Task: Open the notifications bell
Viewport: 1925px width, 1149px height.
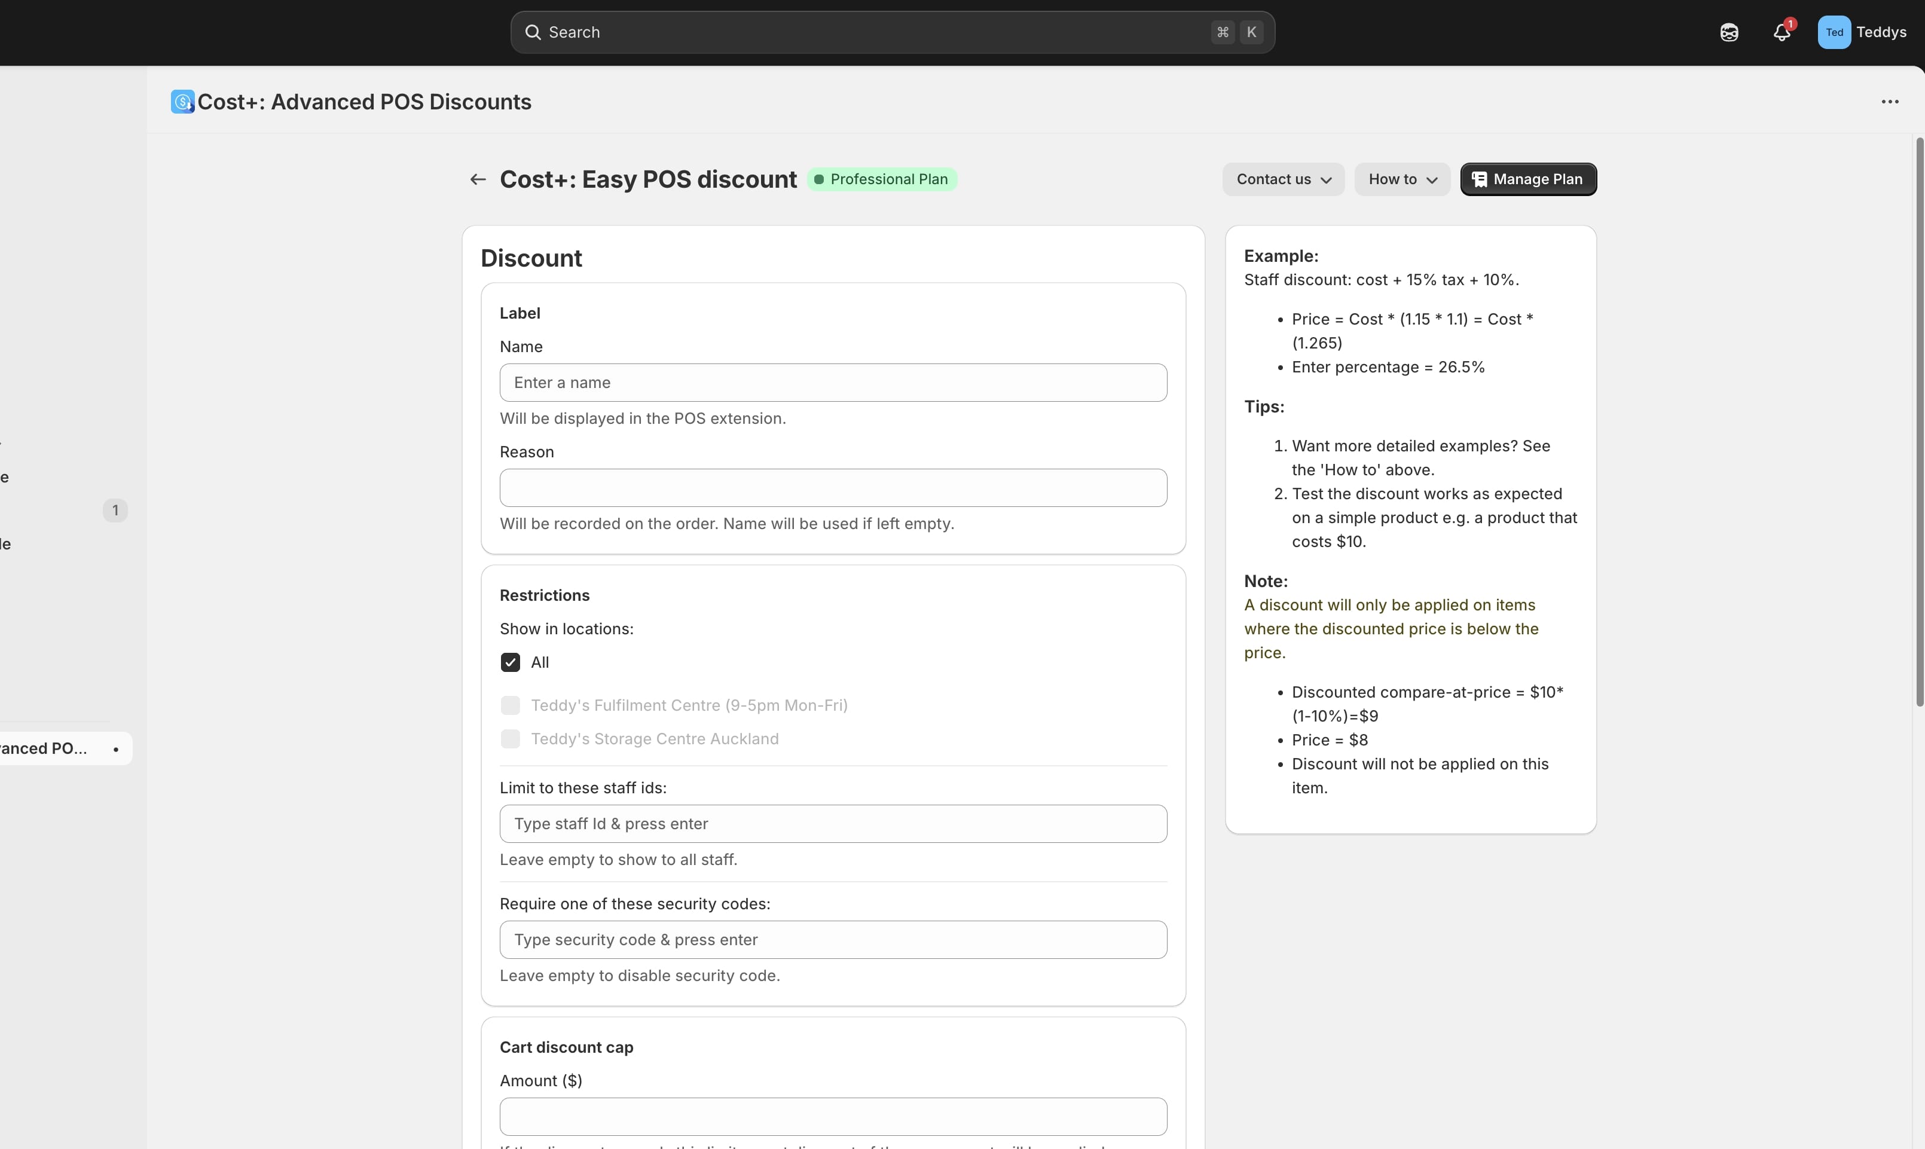Action: point(1781,32)
